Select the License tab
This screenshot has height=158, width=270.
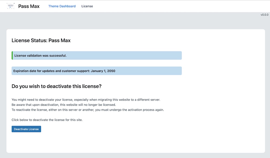[87, 6]
